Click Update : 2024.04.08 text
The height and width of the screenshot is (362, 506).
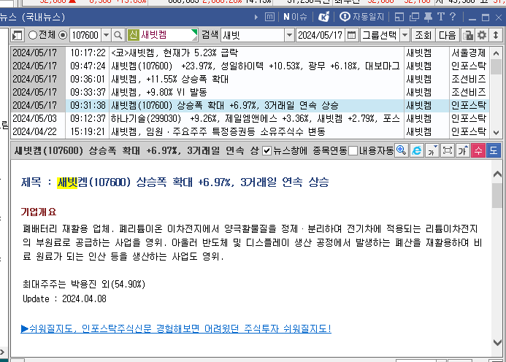click(x=64, y=299)
